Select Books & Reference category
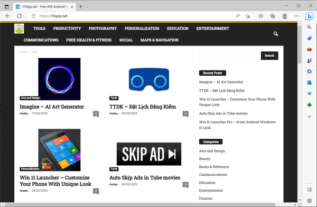 tap(214, 167)
